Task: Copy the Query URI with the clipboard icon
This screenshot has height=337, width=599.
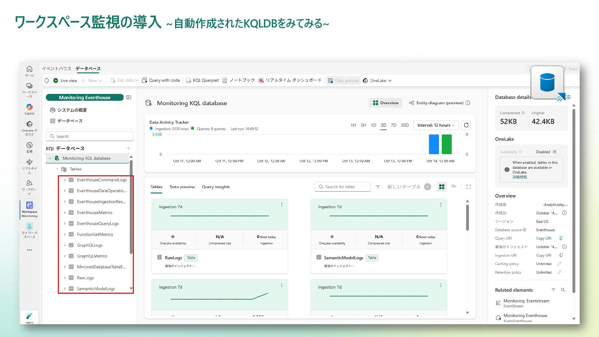Action: [561, 238]
